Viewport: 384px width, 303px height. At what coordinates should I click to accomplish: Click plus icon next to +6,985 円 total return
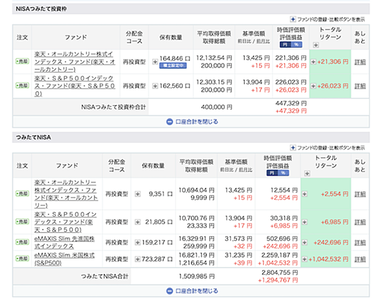point(305,222)
